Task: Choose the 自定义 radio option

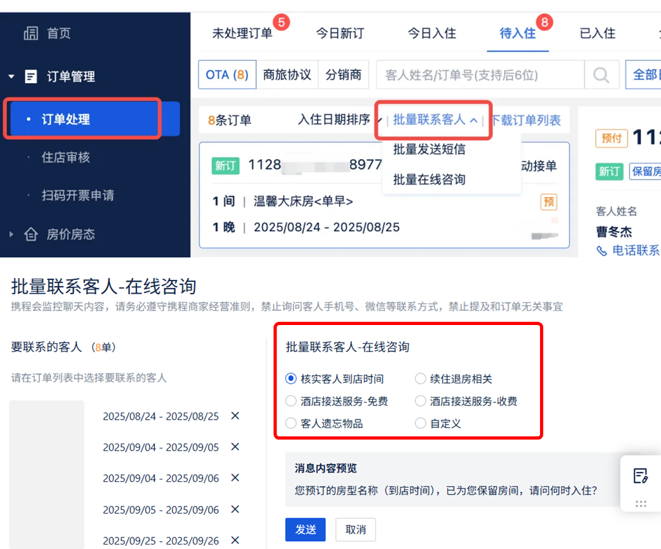Action: pyautogui.click(x=420, y=423)
